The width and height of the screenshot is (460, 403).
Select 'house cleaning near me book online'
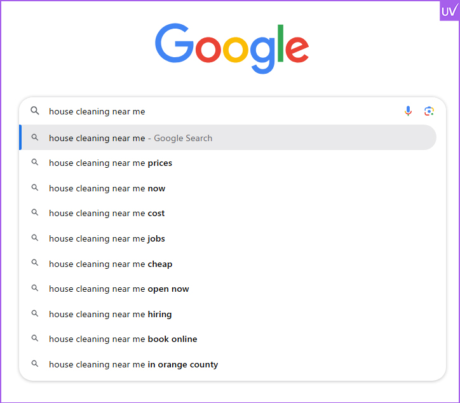(x=123, y=339)
